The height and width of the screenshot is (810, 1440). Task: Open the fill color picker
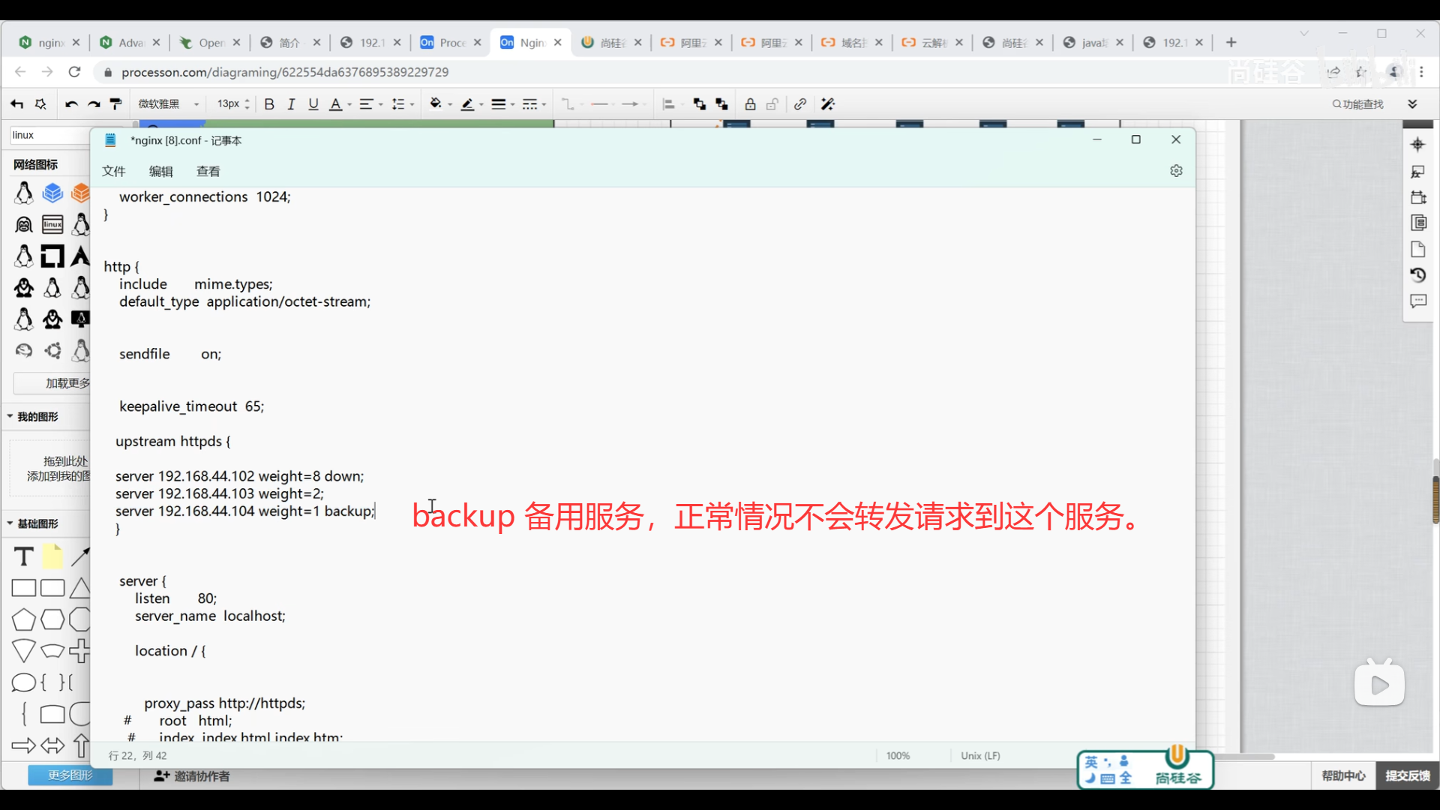pos(436,104)
